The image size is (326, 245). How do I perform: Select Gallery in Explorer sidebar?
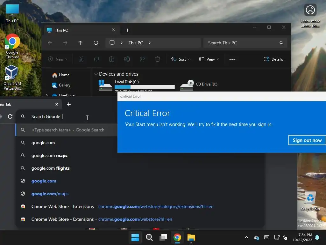(x=61, y=85)
